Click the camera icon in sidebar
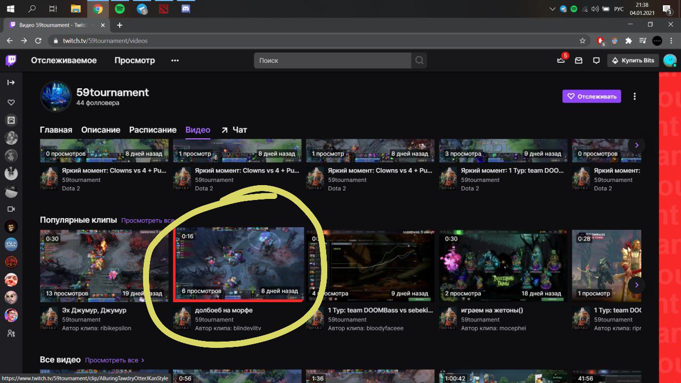This screenshot has width=681, height=383. 11,209
